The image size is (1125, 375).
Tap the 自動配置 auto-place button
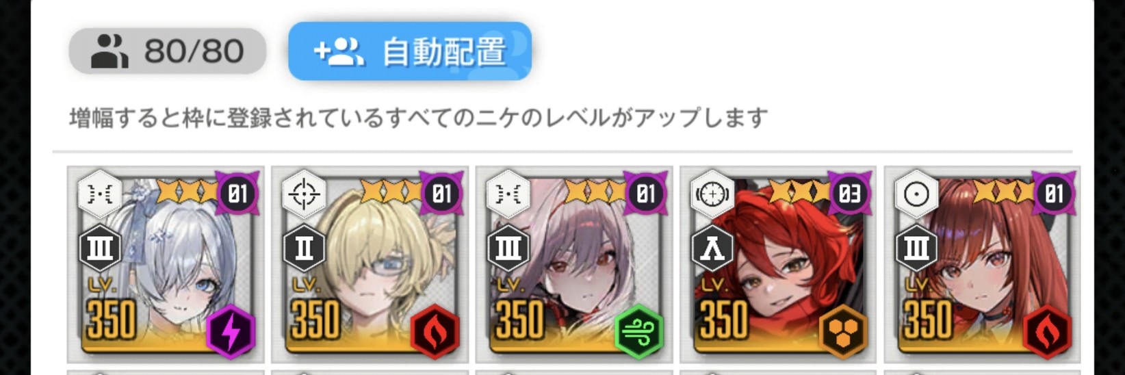pyautogui.click(x=409, y=51)
